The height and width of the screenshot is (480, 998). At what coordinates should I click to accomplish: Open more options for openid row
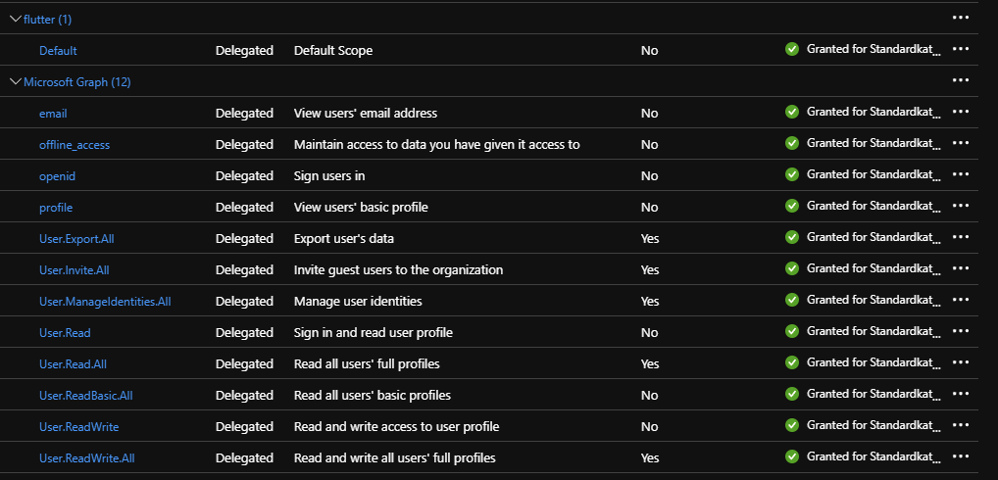[961, 174]
